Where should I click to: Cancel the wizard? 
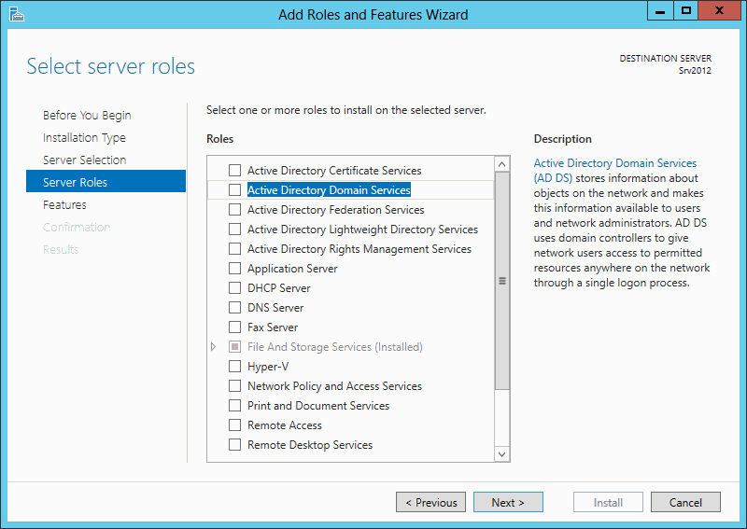[x=685, y=502]
